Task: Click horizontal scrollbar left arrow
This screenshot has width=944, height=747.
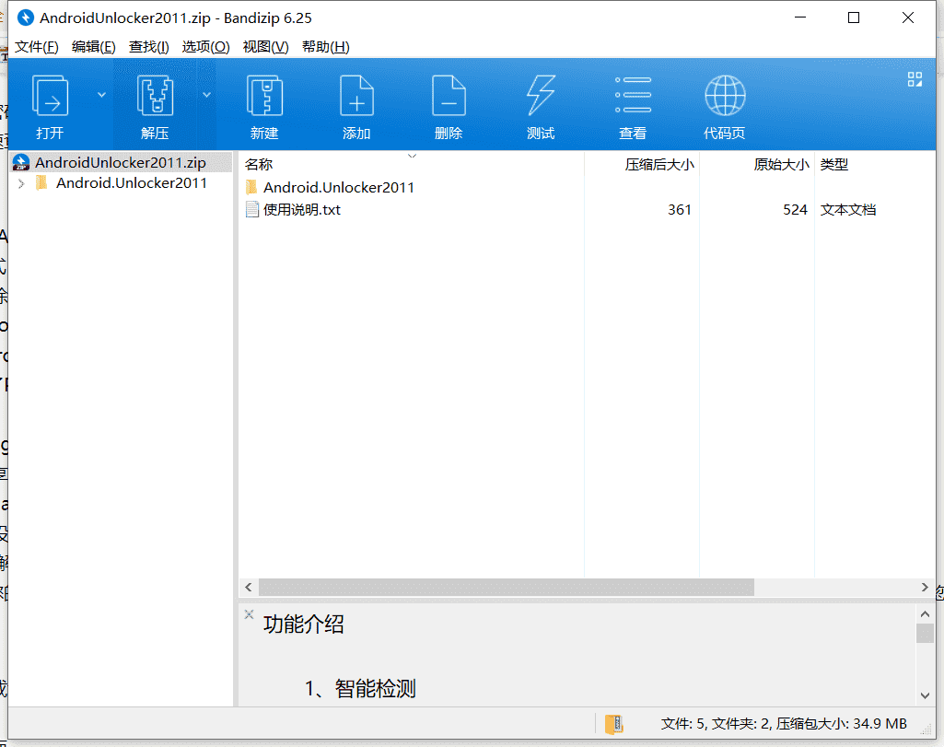Action: click(x=249, y=587)
